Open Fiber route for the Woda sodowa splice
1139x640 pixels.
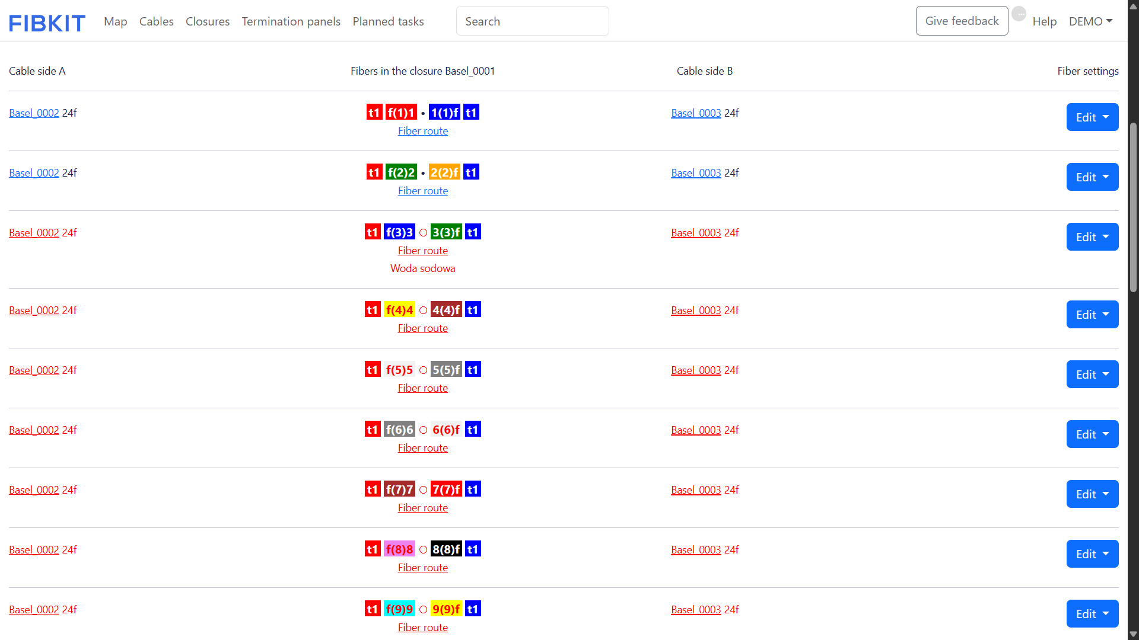422,250
